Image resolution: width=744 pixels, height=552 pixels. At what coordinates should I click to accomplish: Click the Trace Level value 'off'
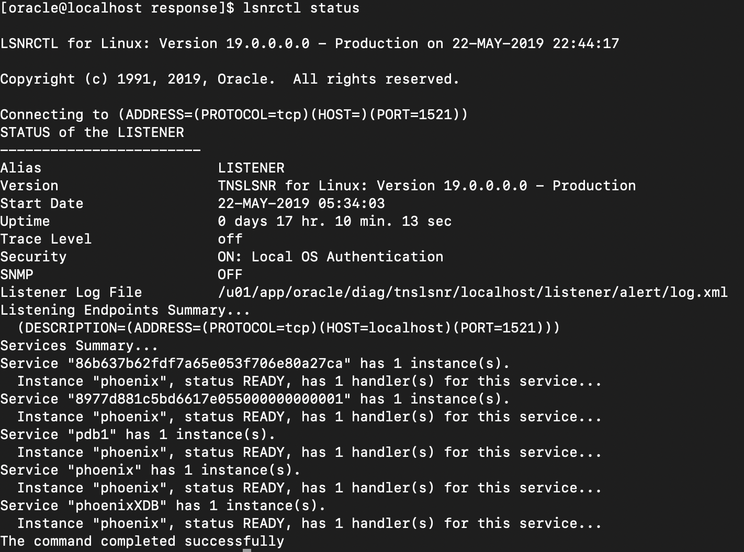click(230, 239)
